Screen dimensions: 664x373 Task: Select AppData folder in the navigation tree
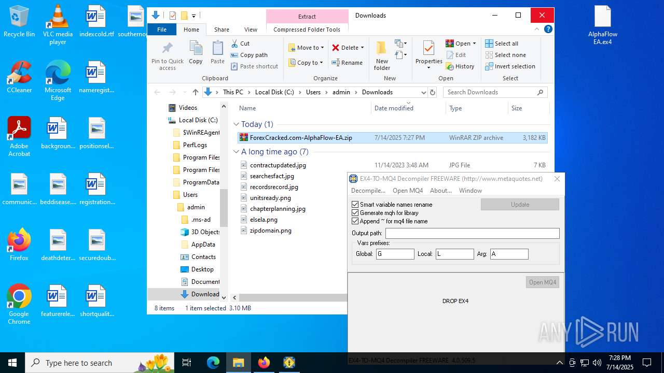pos(203,245)
